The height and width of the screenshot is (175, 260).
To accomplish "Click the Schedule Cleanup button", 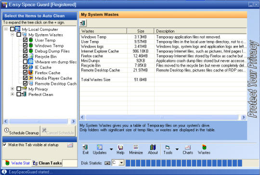I will pos(22,131).
